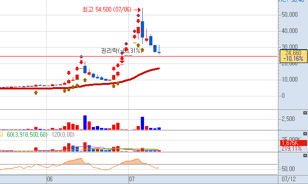
Task: Click the 07/12 date label
Action: (x=289, y=179)
